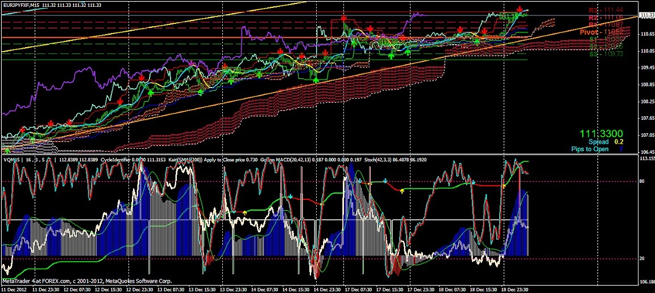Click the 13 Dec 23:30 time label

coord(234,289)
